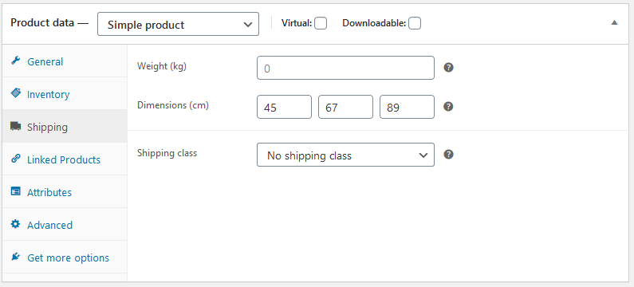Open the No shipping class dropdown
This screenshot has width=634, height=287.
coord(345,155)
